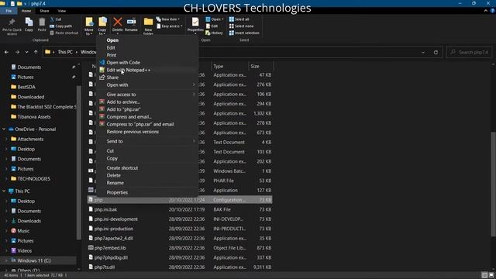This screenshot has width=496, height=279.
Task: Open the ribbon Open dropdown
Action: (x=215, y=19)
